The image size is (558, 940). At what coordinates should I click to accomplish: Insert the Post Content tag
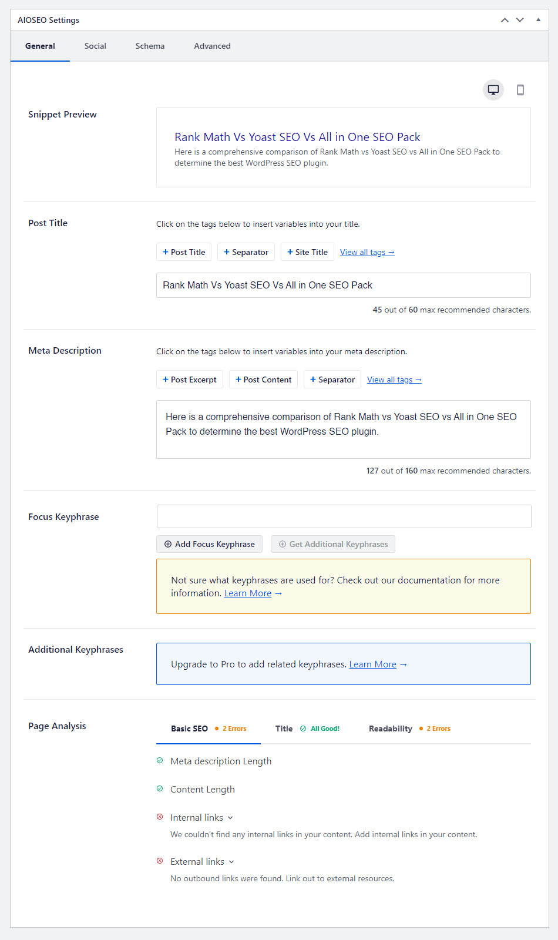coord(263,380)
